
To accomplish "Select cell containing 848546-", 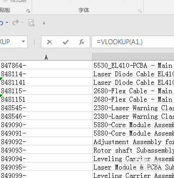I will (46, 116).
